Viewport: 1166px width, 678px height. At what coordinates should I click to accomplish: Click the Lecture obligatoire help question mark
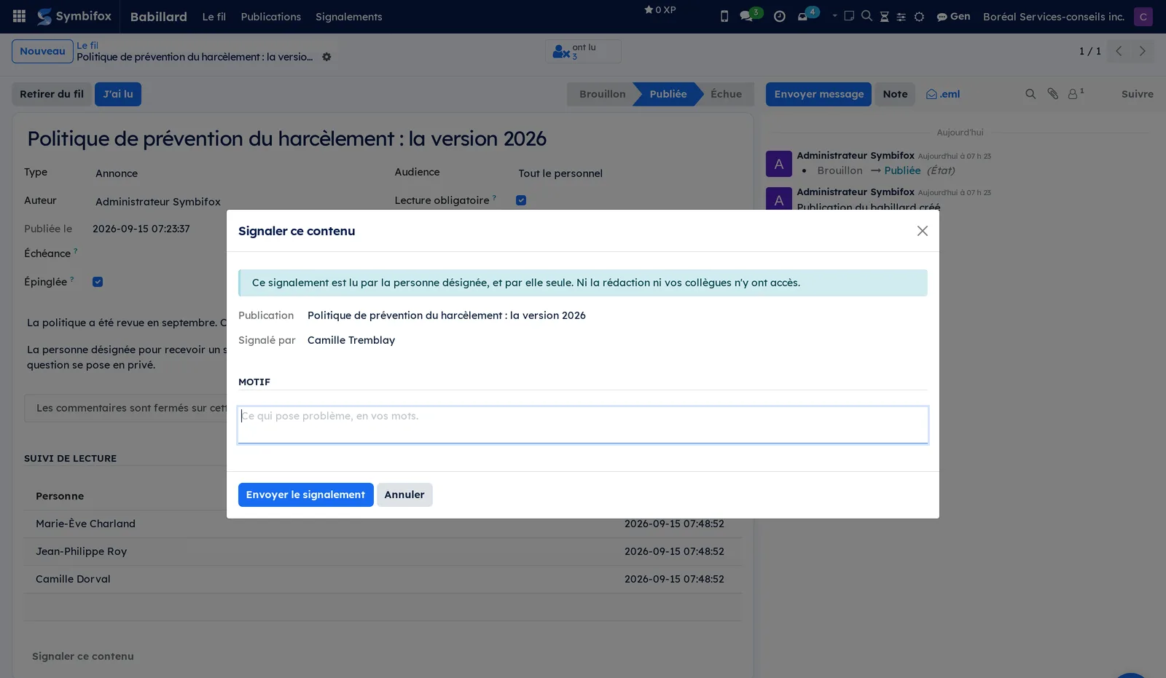pyautogui.click(x=494, y=197)
